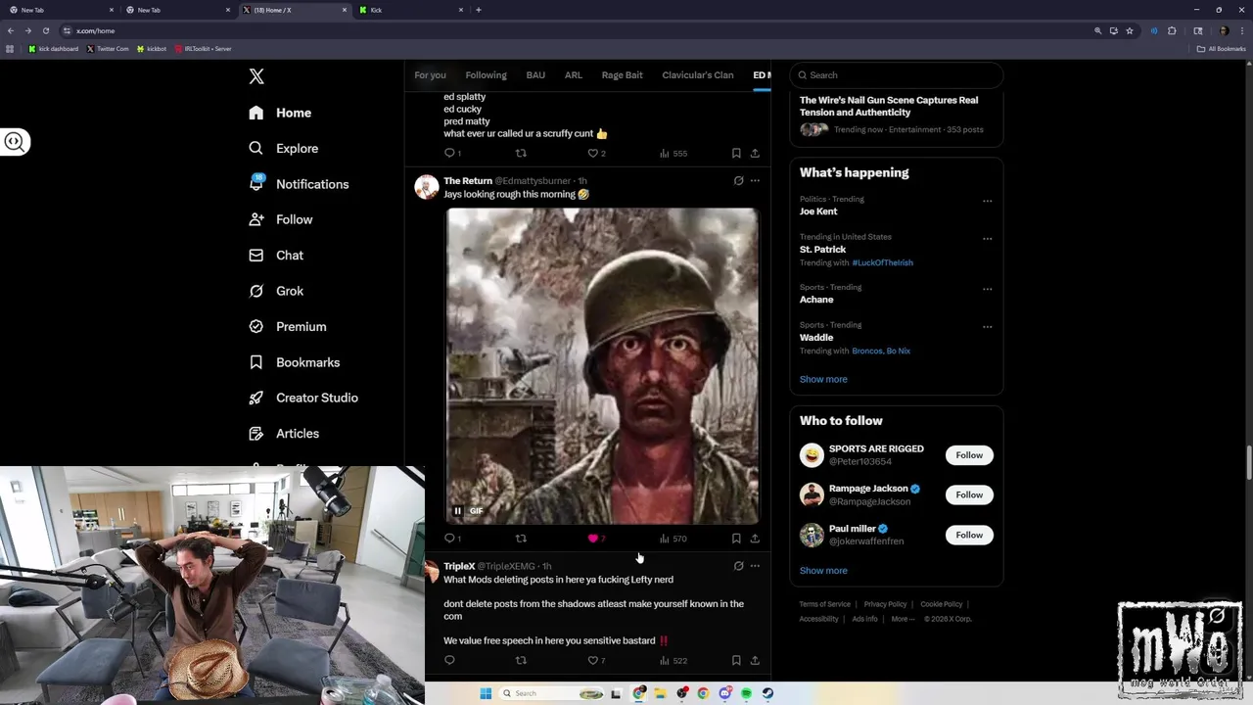Follow Rampage Jackson

tap(969, 494)
